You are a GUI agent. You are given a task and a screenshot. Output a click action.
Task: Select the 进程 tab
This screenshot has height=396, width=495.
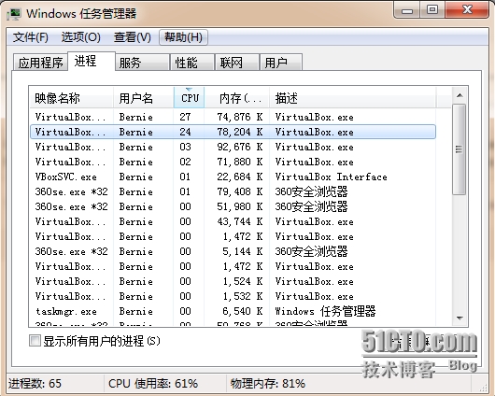92,61
